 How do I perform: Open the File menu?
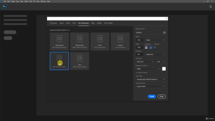(5, 1)
